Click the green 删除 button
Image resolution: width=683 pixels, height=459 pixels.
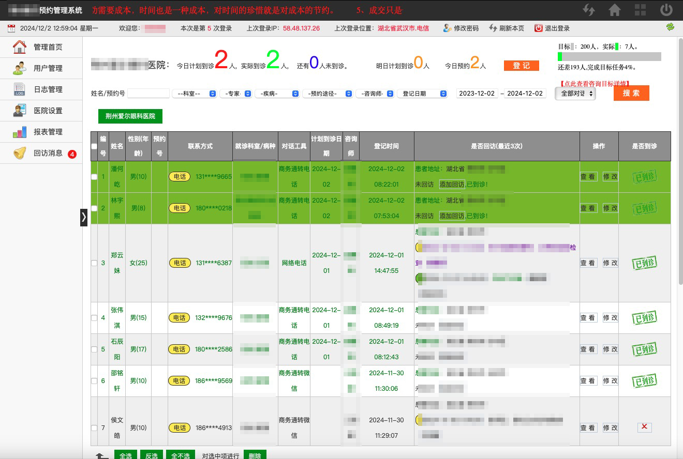(x=255, y=455)
